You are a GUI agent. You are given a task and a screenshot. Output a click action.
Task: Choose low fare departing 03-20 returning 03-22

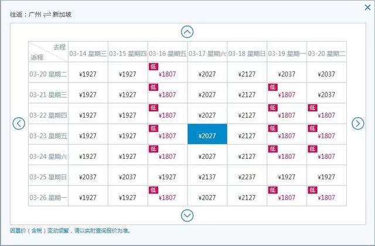coord(326,113)
